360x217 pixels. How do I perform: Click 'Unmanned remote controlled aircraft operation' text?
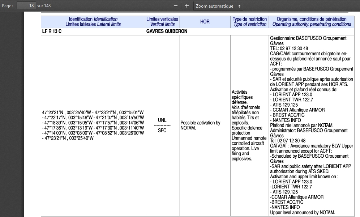(249, 143)
